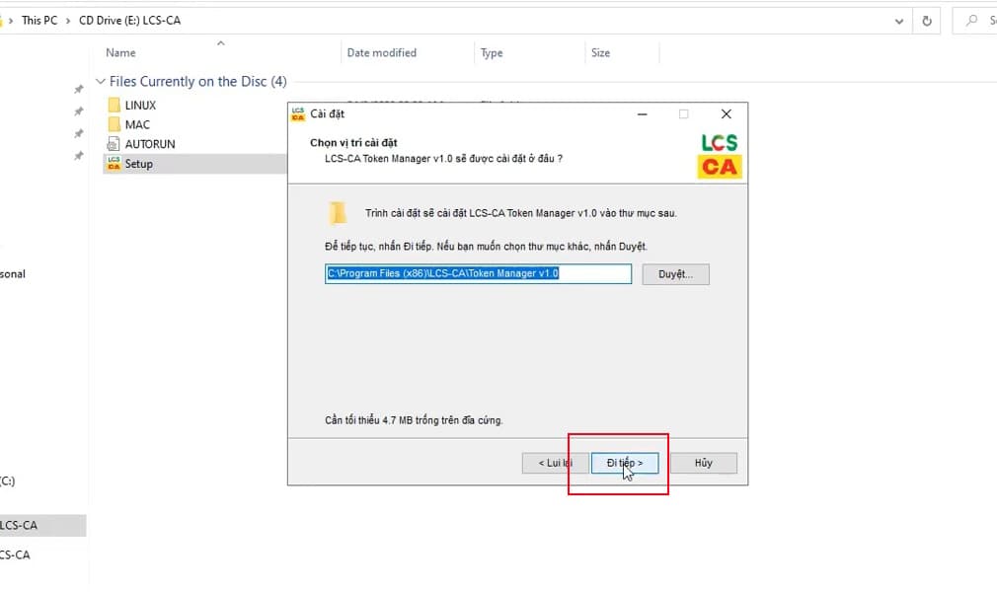Go to This PC in the breadcrumb
This screenshot has width=997, height=592.
point(39,21)
